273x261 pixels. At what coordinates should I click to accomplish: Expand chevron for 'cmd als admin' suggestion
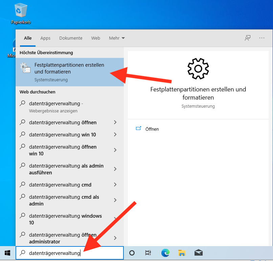[x=115, y=200]
